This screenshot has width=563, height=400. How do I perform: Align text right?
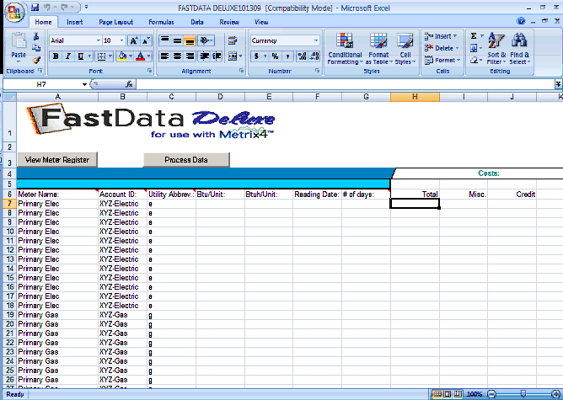pos(190,56)
